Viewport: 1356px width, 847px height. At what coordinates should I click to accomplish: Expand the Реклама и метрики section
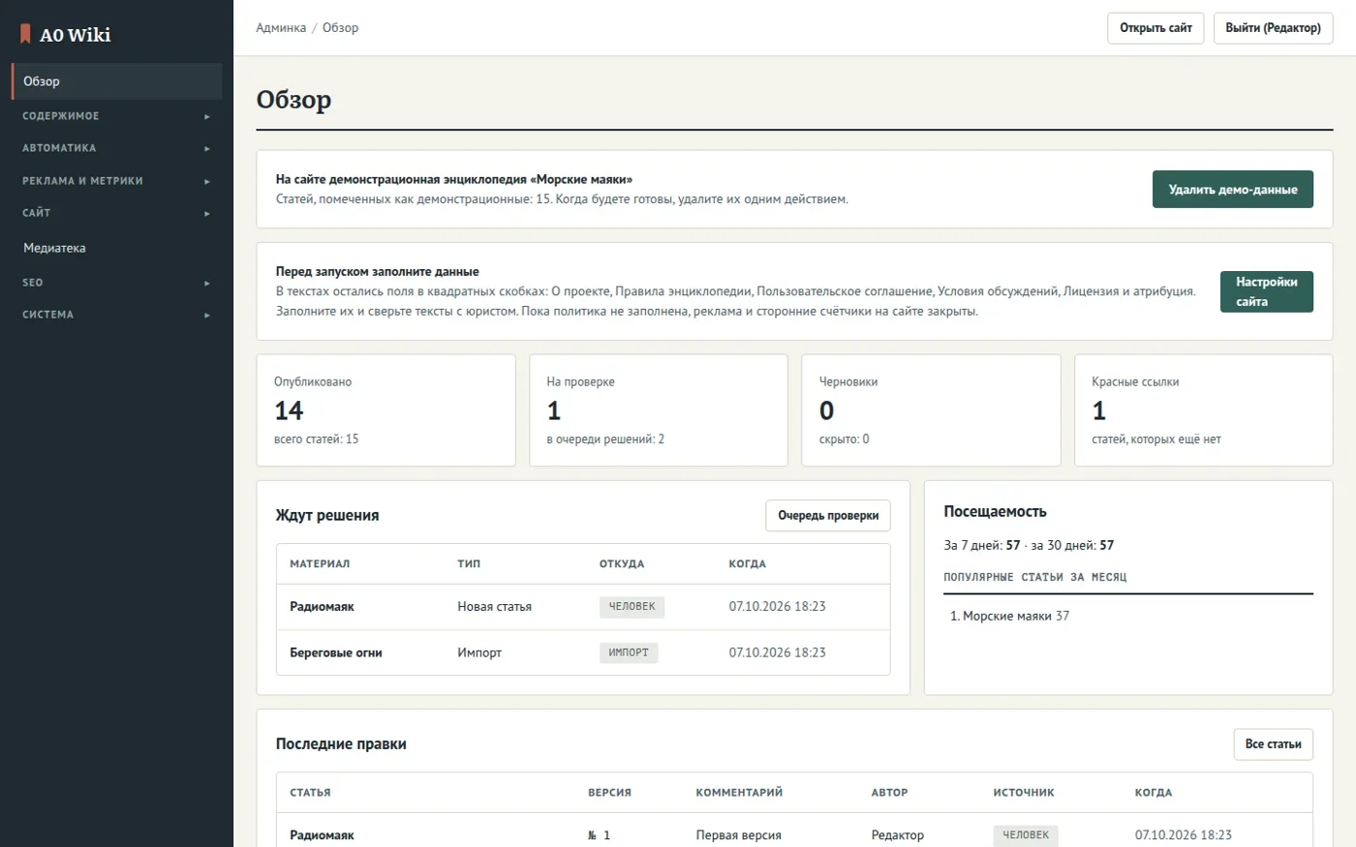pos(116,181)
